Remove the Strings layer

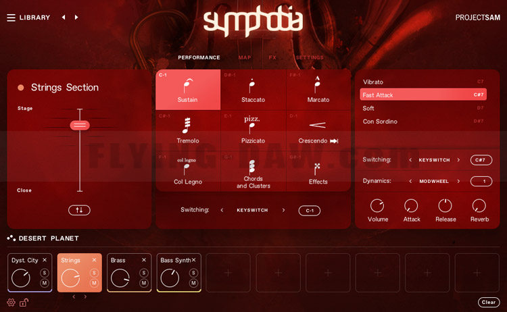(95, 260)
